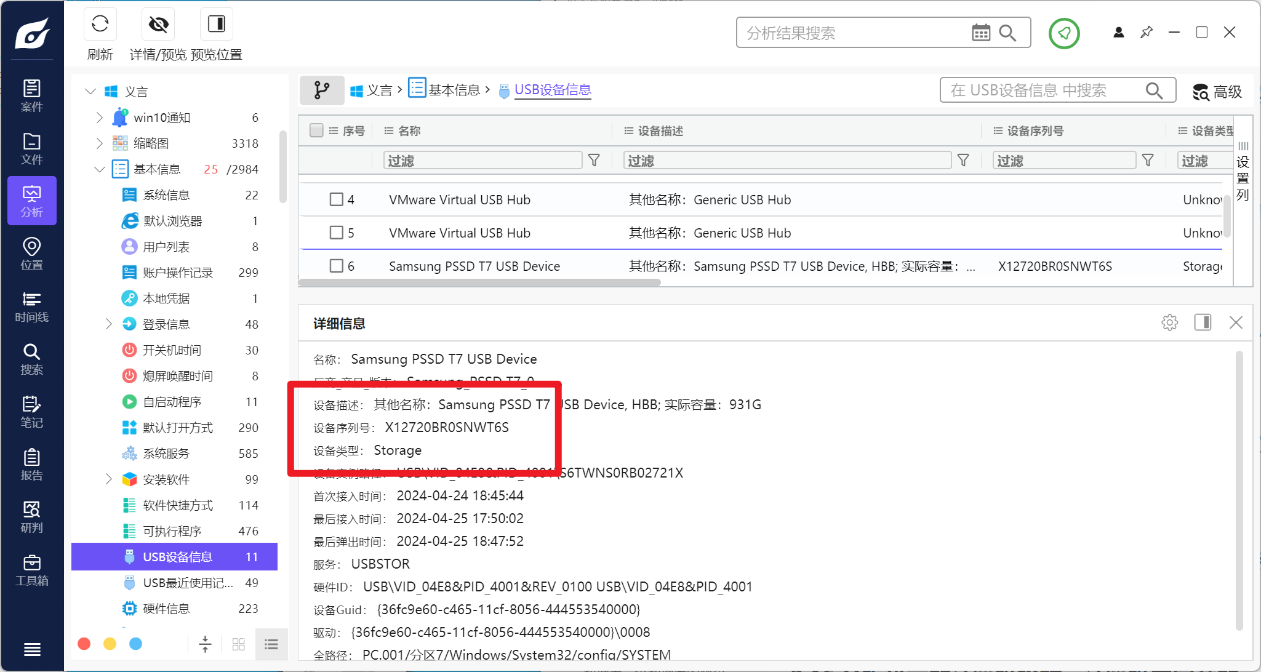The height and width of the screenshot is (672, 1261).
Task: Click the preview position (预览位置) icon
Action: point(216,25)
